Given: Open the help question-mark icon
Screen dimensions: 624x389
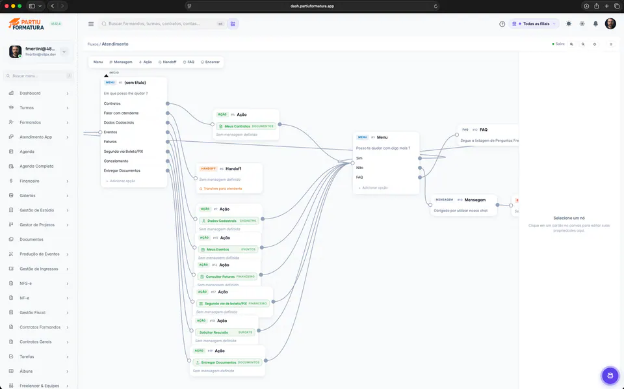Looking at the screenshot, I should [x=502, y=24].
